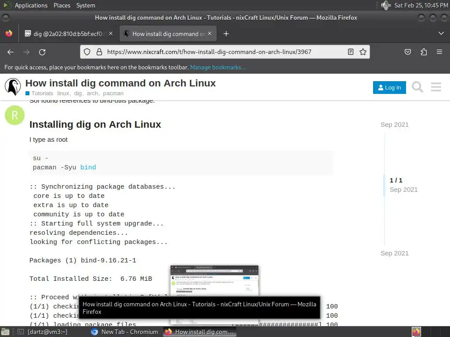Go back with the browser back arrow
Image resolution: width=450 pixels, height=337 pixels.
[x=11, y=52]
